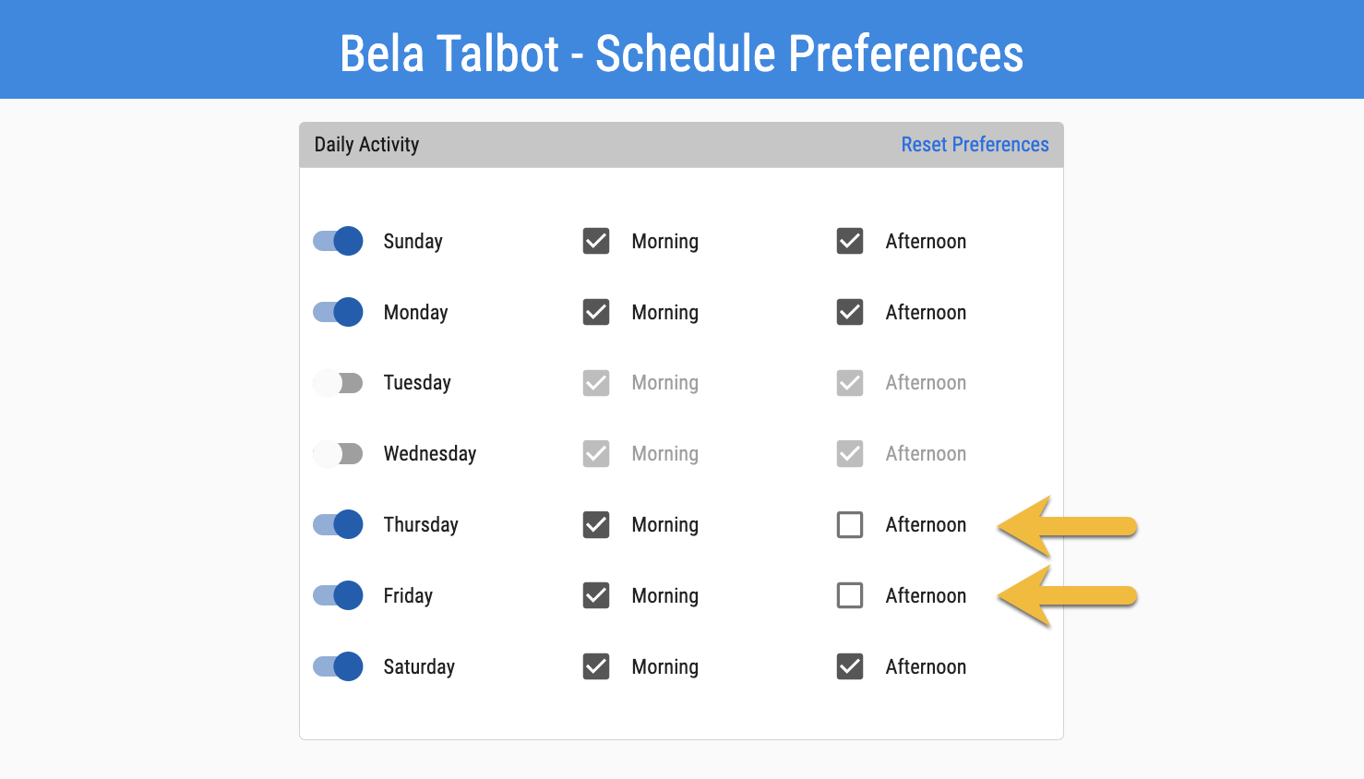1364x779 pixels.
Task: Uncheck Sunday Afternoon checkbox
Action: point(850,241)
